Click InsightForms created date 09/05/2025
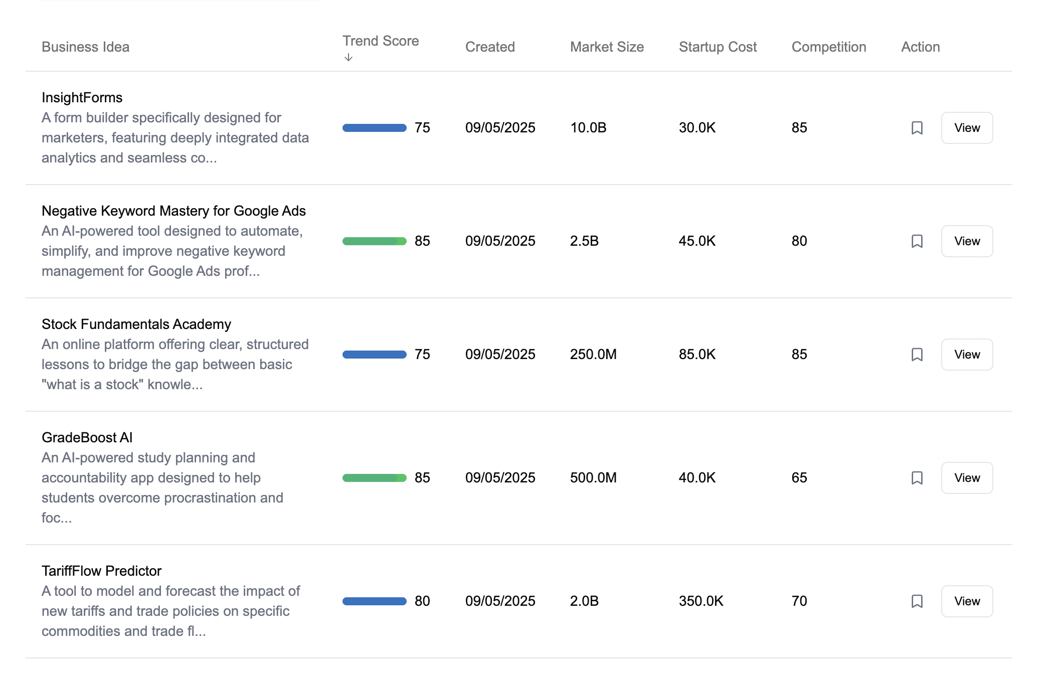The height and width of the screenshot is (673, 1041). 500,128
